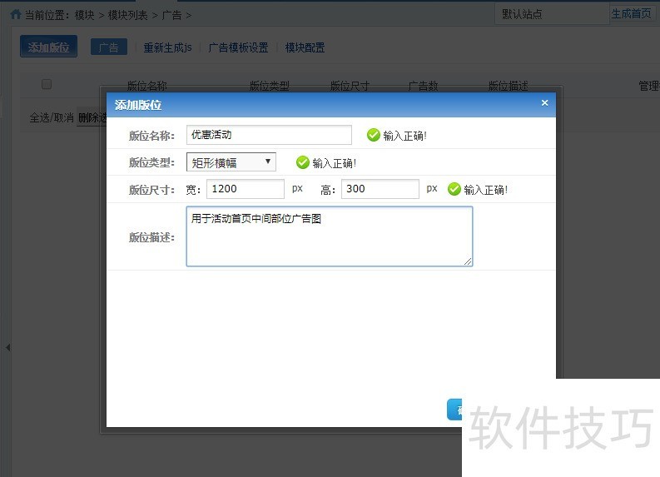Click the 版位名称 column header
This screenshot has height=477, width=660.
click(147, 86)
